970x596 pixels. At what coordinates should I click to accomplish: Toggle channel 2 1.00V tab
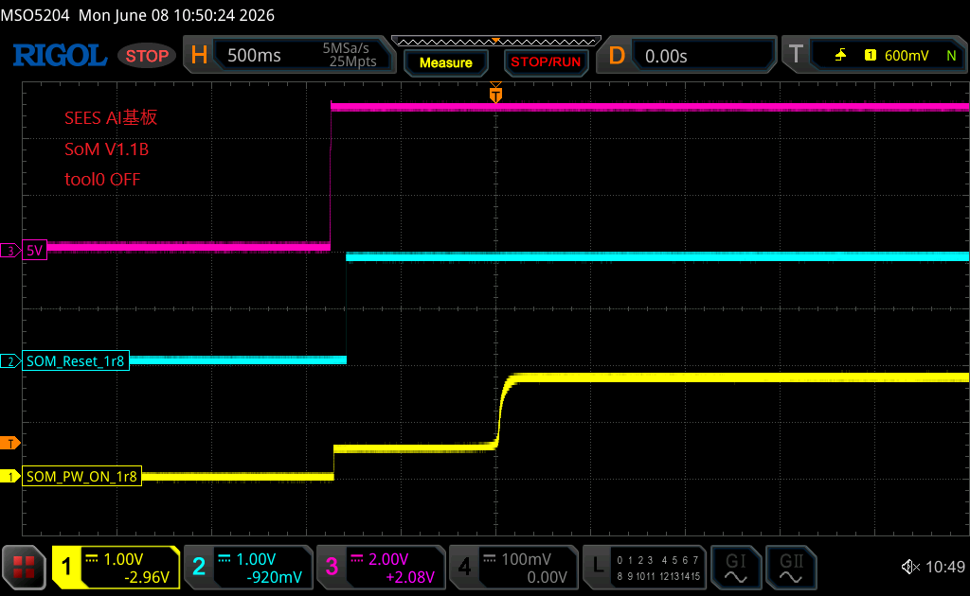click(248, 567)
